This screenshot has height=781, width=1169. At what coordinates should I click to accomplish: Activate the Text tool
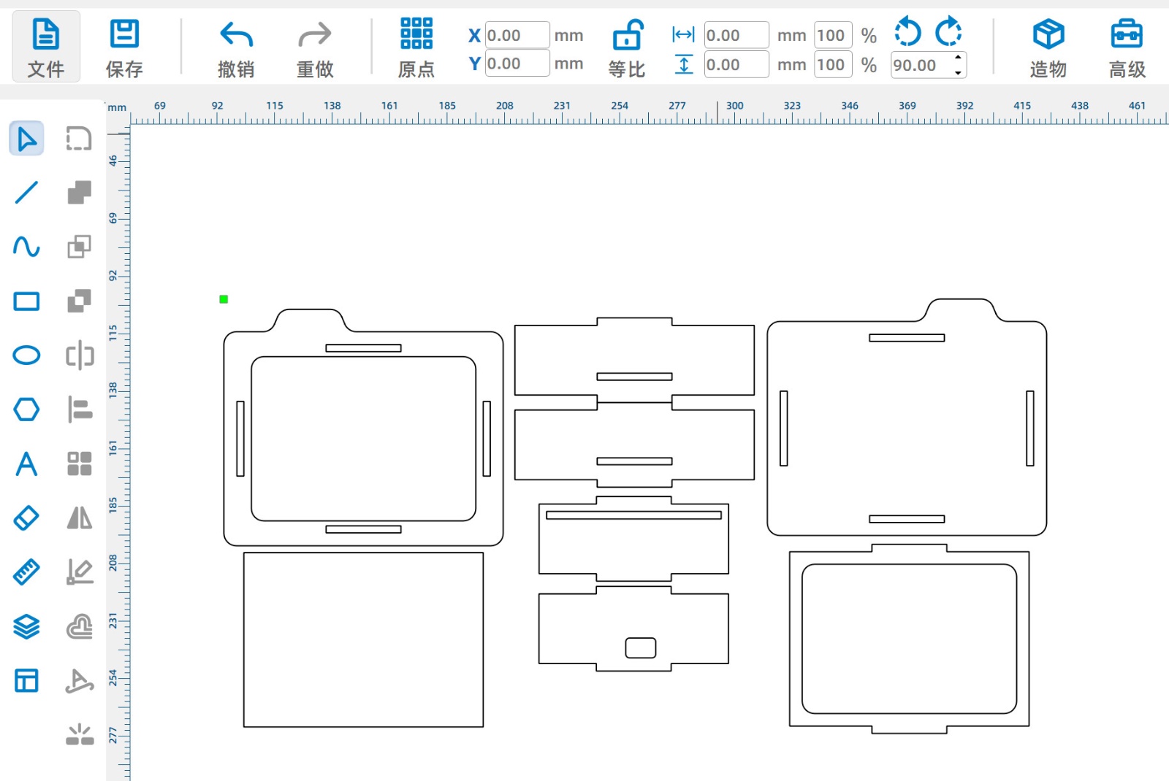[26, 464]
